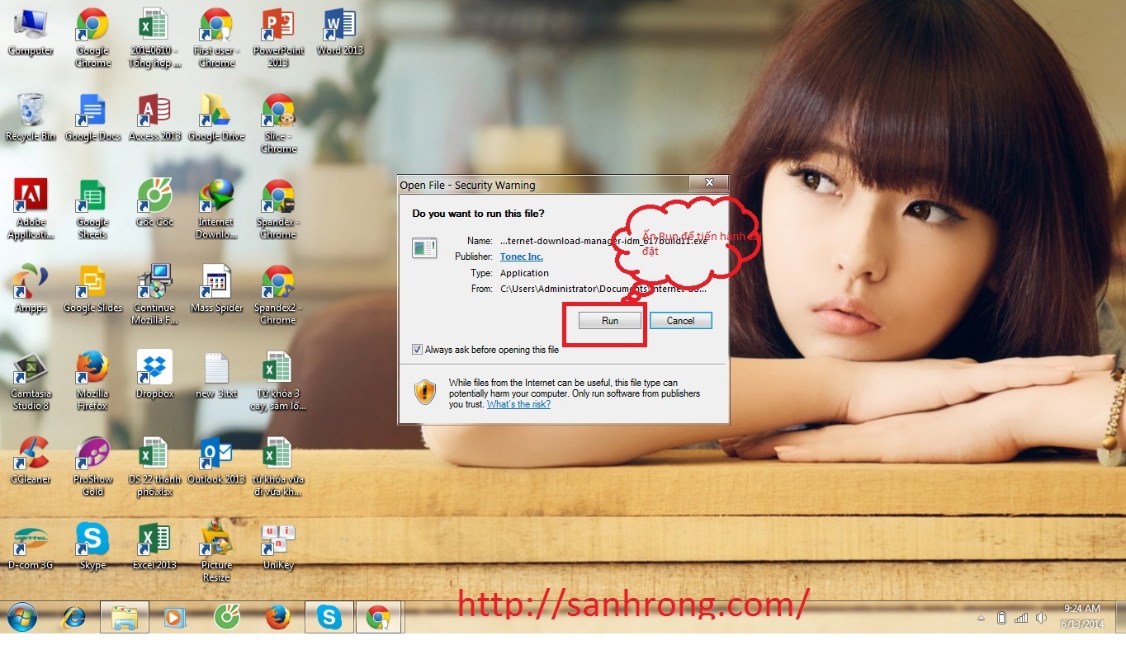Select the 20140610 Tổng hợp Excel file

tap(154, 37)
